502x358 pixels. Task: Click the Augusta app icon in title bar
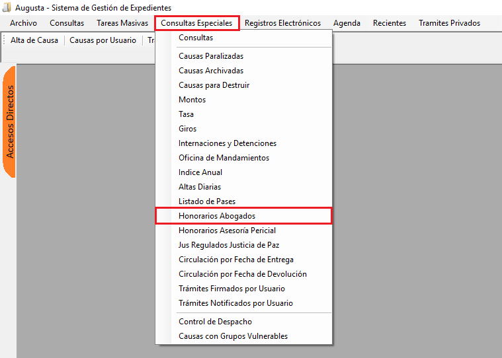7,7
